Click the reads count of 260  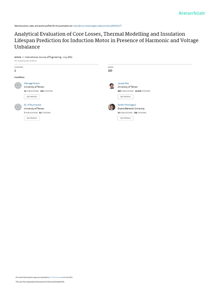tap(110, 71)
